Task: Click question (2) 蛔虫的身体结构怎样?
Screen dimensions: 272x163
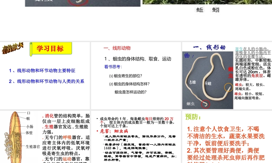Action: 129,84
